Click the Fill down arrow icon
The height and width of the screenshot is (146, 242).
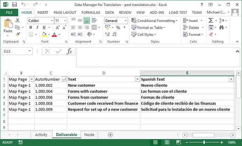(x=211, y=28)
